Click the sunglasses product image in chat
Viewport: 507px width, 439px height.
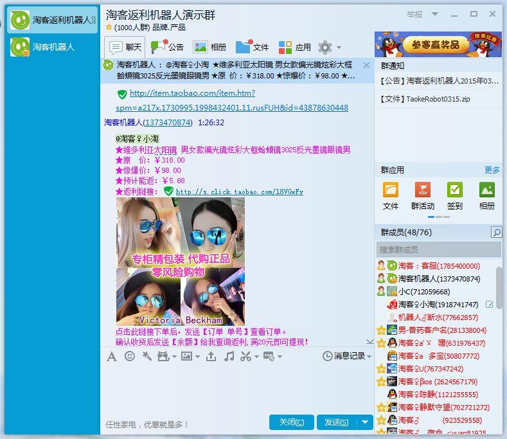click(x=181, y=262)
